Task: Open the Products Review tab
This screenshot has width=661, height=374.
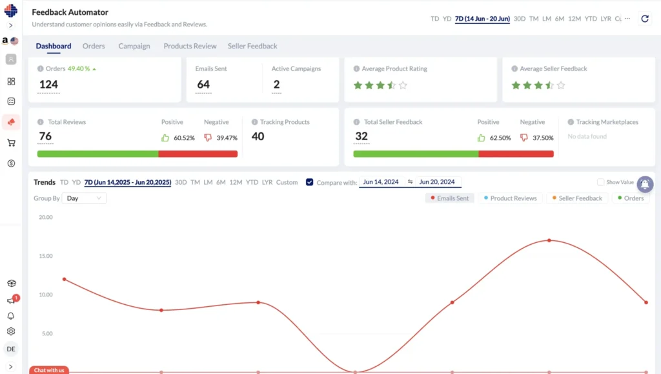Action: (x=190, y=46)
